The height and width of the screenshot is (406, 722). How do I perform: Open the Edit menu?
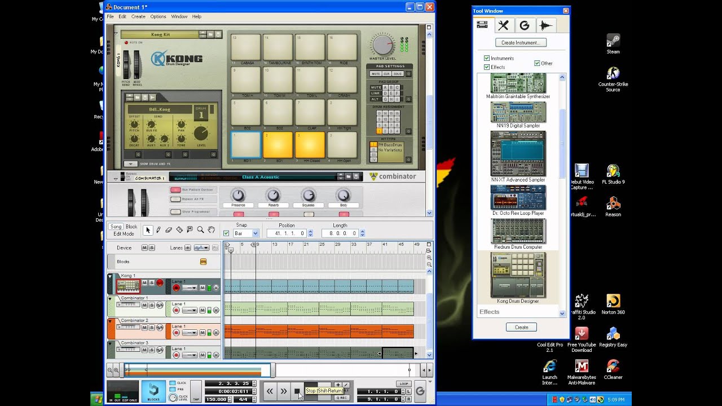tap(122, 17)
